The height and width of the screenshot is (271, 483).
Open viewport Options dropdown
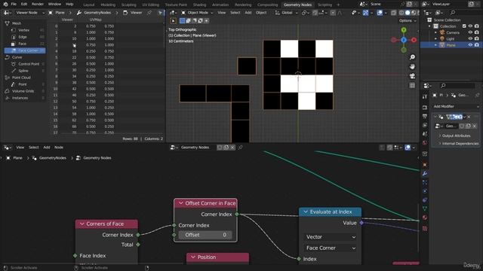coord(408,20)
